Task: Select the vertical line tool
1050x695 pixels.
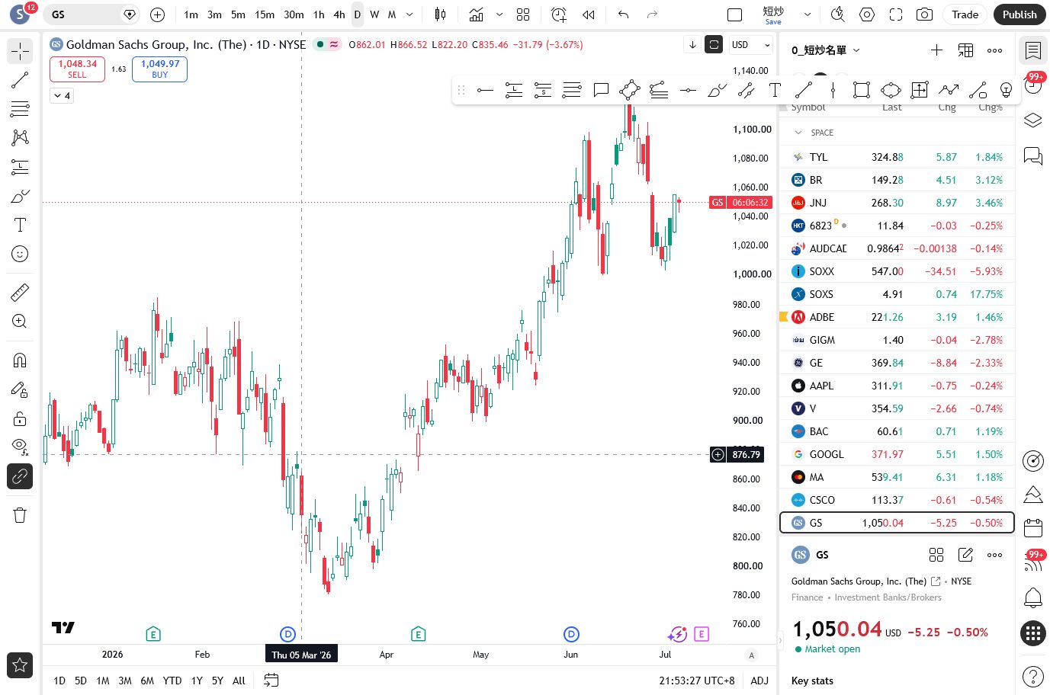Action: [x=833, y=90]
